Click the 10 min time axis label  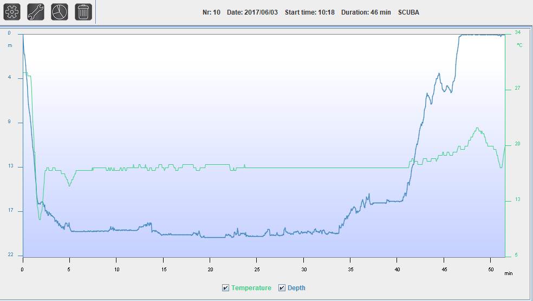[x=116, y=270]
